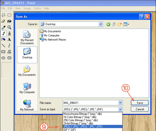The width and height of the screenshot is (156, 131).
Task: Choose 16 Color Bitmap file type
Action: pyautogui.click(x=93, y=117)
